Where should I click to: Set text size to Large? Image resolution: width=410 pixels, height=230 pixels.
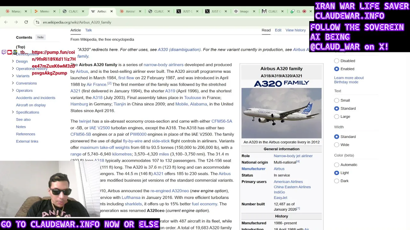click(x=337, y=117)
